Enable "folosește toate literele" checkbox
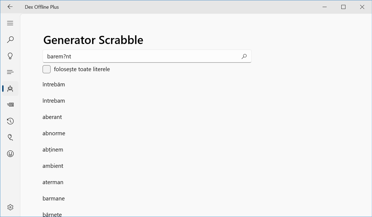 (x=47, y=69)
